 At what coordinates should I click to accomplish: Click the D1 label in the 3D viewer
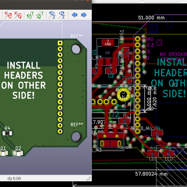coord(3,148)
